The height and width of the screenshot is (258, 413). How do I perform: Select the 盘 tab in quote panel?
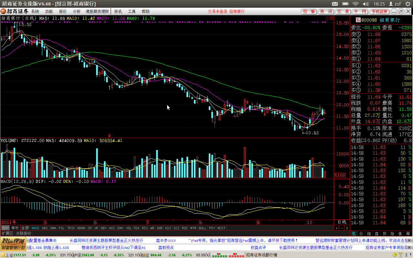click(377, 233)
